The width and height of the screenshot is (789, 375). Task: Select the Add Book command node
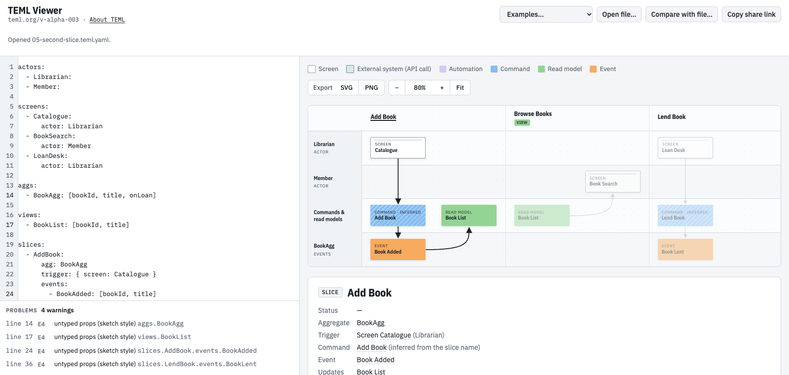point(398,216)
